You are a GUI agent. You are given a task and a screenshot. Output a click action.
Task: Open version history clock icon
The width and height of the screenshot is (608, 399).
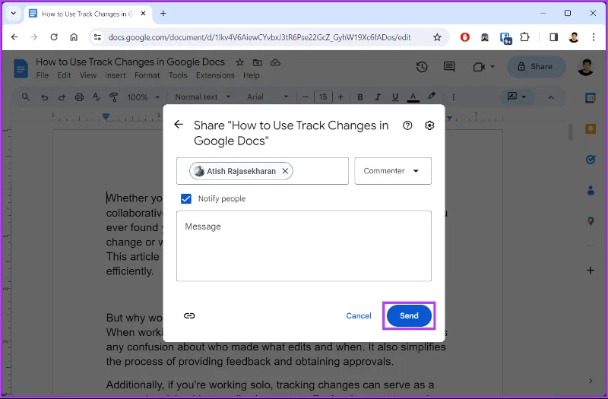(422, 67)
